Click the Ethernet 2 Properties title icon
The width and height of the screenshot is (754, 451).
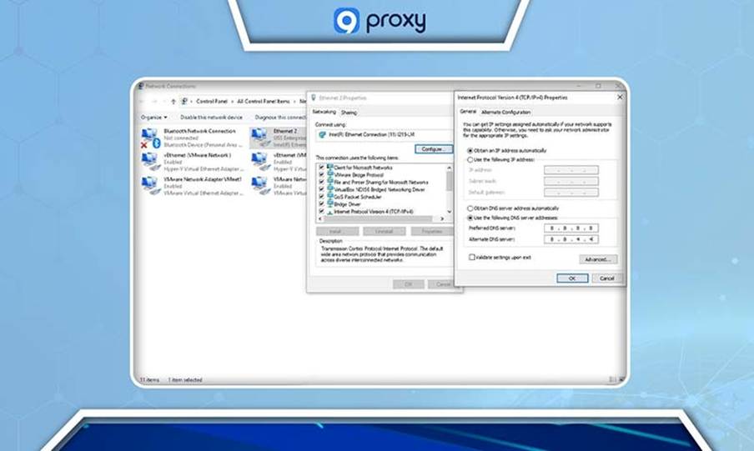(x=314, y=98)
